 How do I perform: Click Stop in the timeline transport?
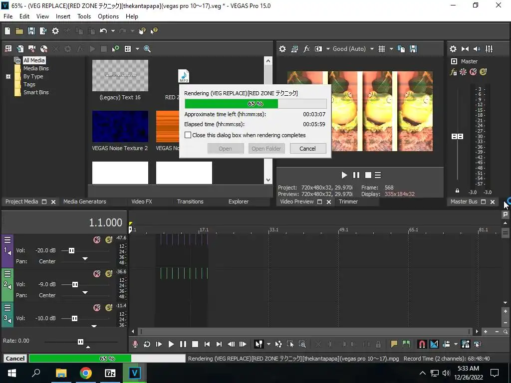coord(195,344)
